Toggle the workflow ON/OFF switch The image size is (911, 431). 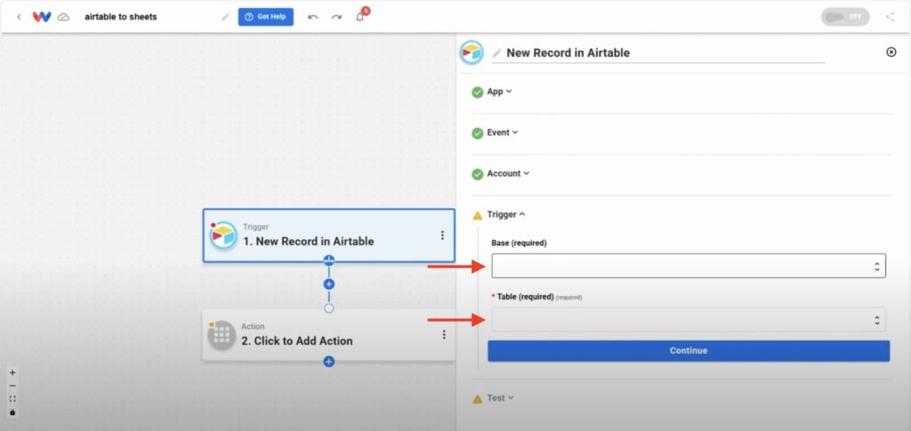point(845,17)
